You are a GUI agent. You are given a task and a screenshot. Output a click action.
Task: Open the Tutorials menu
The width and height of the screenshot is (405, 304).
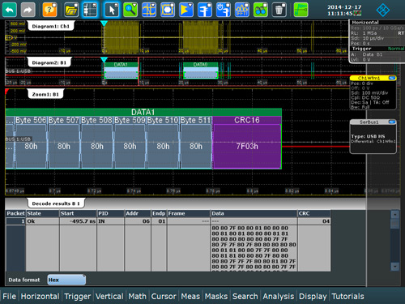coord(347,296)
